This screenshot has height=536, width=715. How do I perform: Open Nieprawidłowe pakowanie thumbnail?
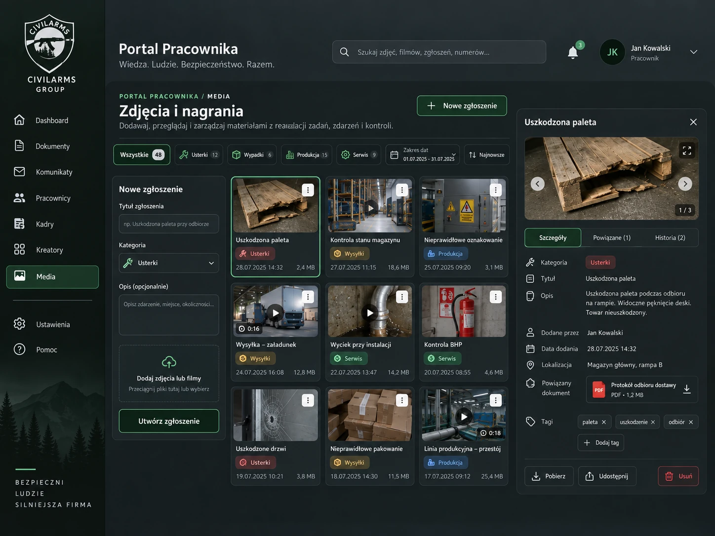(x=370, y=415)
